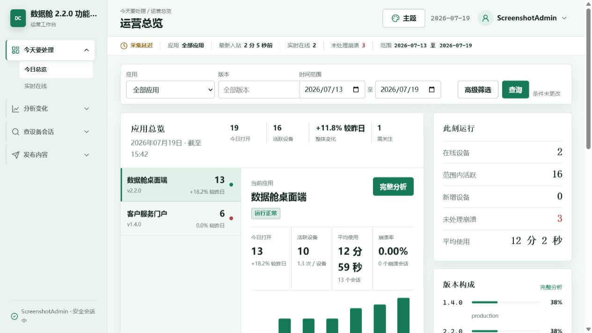Open calendar picker for start date 2026/07/13
Screen dimensions: 592x333
pyautogui.click(x=356, y=89)
